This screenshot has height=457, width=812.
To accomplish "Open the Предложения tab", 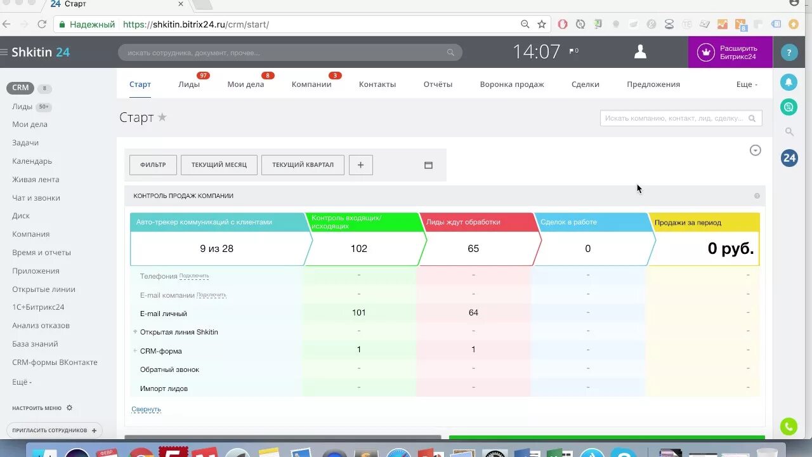I will [653, 84].
